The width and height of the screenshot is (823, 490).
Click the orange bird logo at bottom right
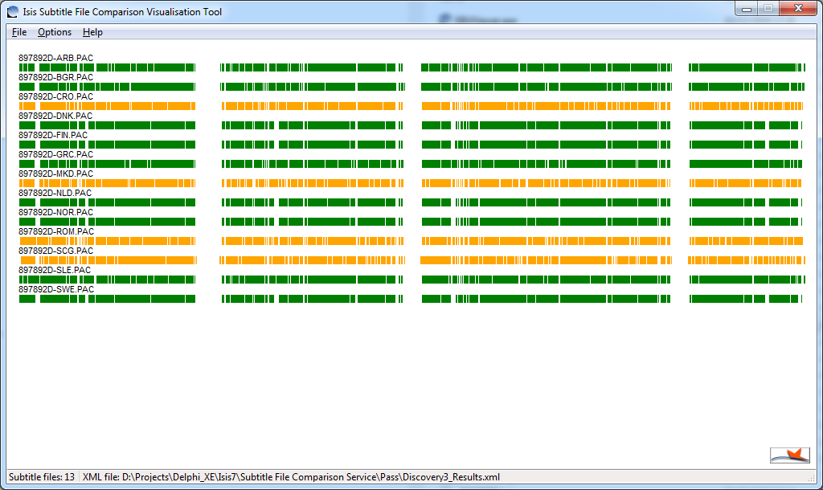[x=791, y=454]
